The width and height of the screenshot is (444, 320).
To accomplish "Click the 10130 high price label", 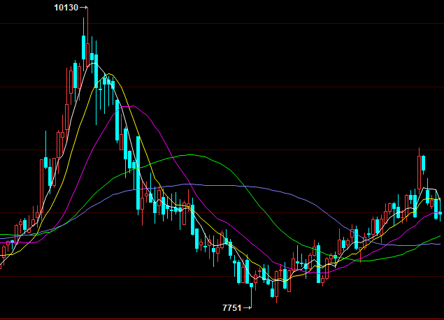I will tap(66, 8).
